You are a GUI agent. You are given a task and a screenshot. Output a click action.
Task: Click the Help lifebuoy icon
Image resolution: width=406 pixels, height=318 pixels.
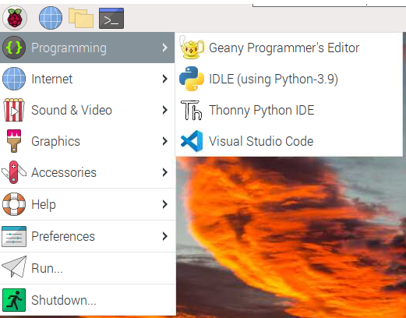pyautogui.click(x=14, y=204)
